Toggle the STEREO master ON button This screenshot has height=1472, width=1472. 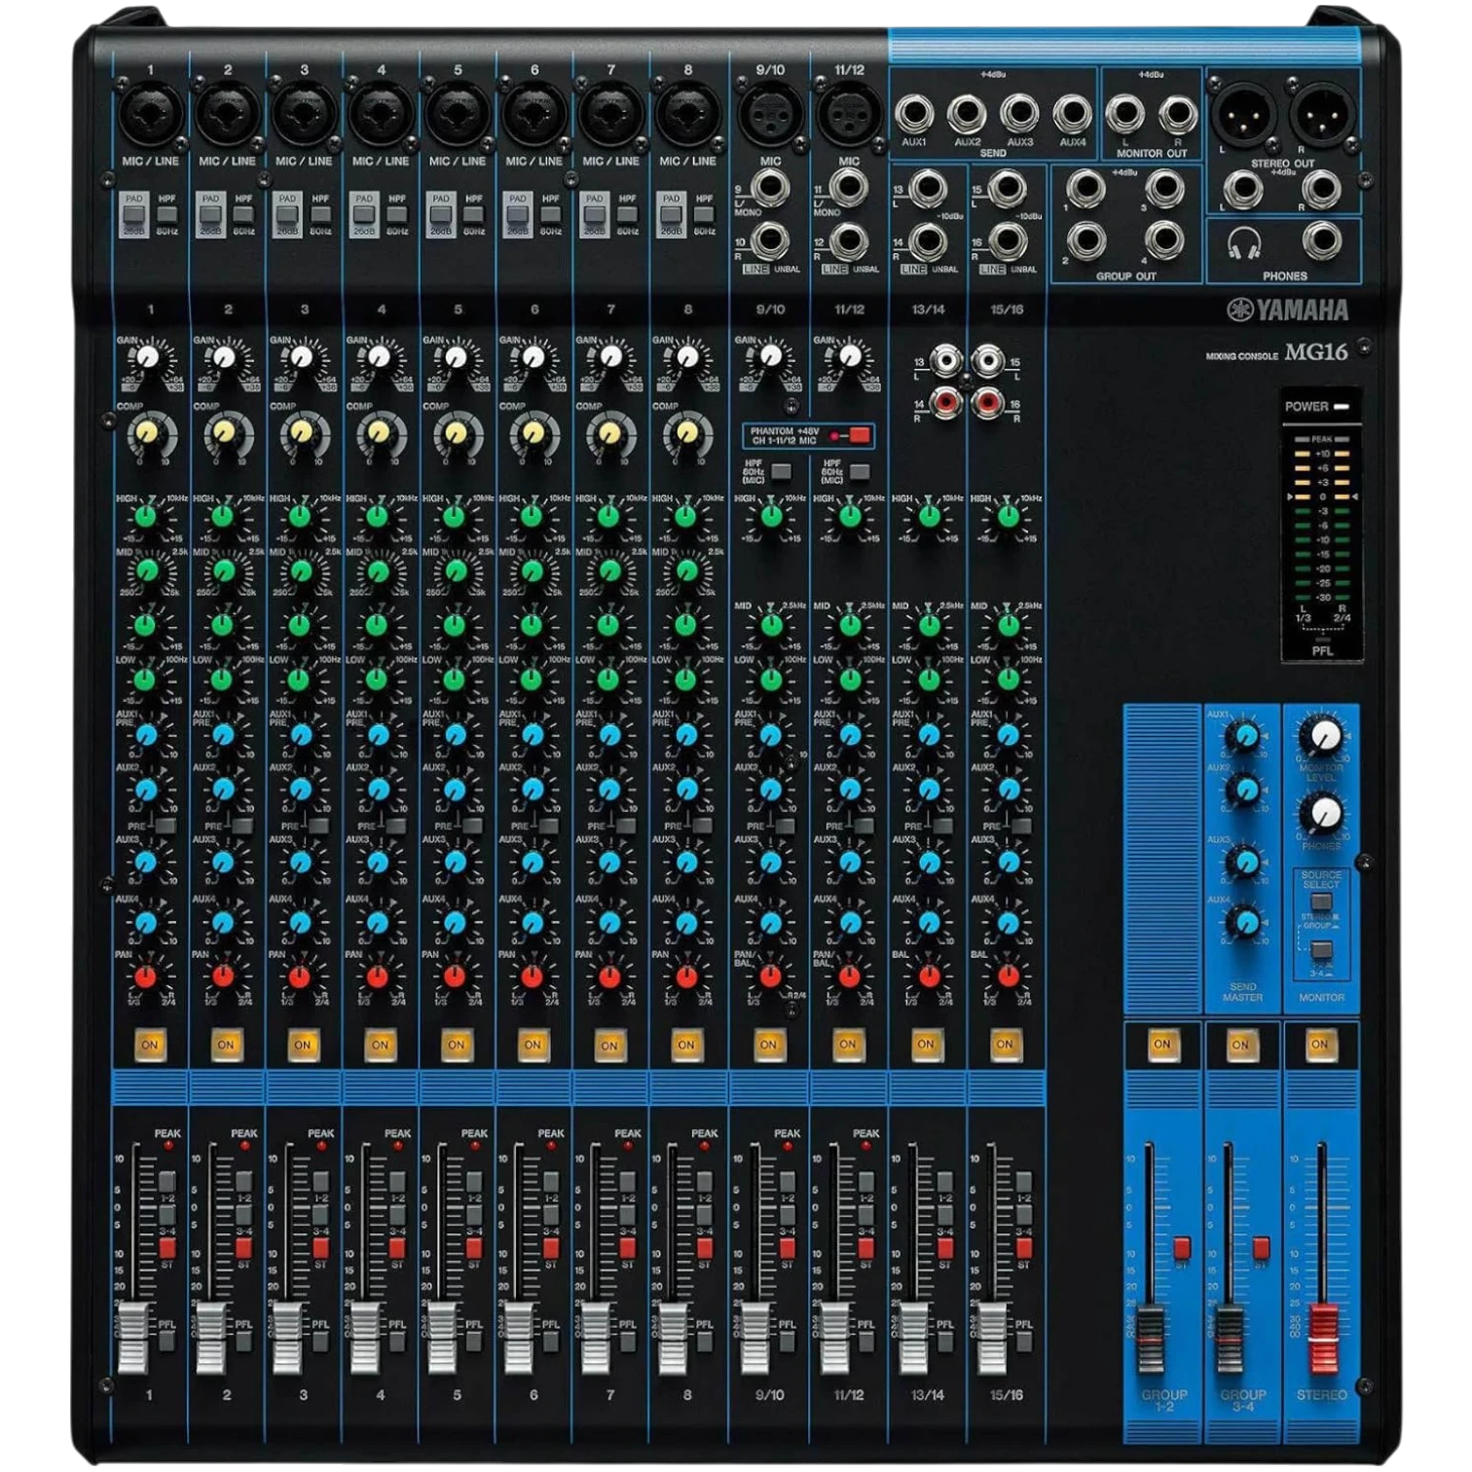pyautogui.click(x=1319, y=1044)
